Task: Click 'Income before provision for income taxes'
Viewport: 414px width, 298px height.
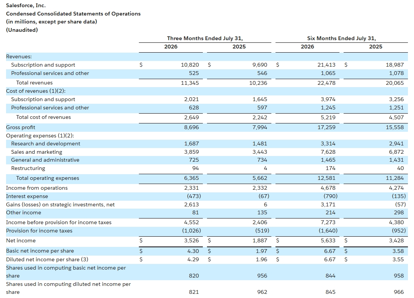Action: [x=59, y=222]
